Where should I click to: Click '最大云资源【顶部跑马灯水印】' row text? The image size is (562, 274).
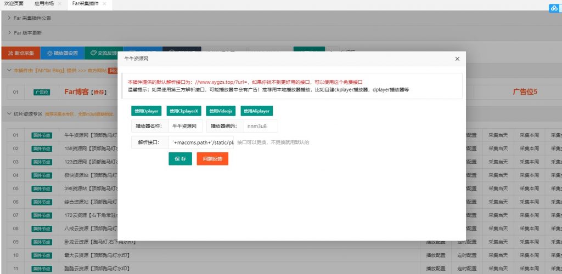pos(97,255)
